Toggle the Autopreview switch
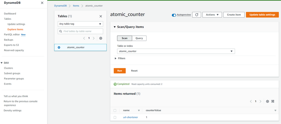Image resolution: width=281 pixels, height=124 pixels. coord(174,15)
